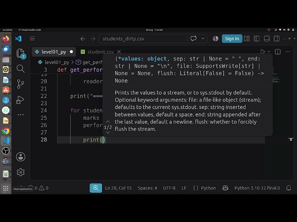Open OBS Studio from the dock
297x222 pixels.
(6, 151)
